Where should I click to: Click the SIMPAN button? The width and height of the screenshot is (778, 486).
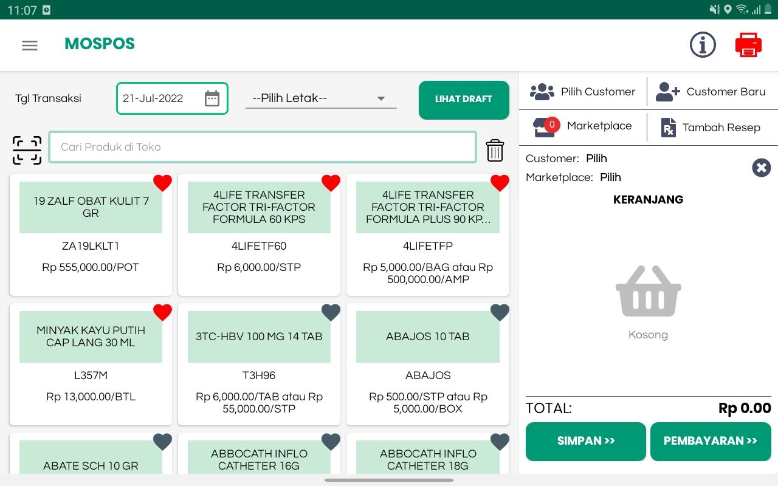(x=586, y=441)
